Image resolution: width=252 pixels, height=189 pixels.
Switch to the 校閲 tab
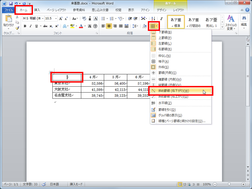coord(118,10)
